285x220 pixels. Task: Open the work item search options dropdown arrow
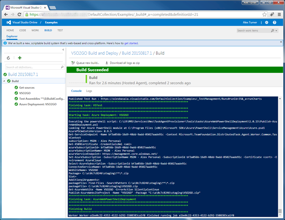(x=276, y=31)
